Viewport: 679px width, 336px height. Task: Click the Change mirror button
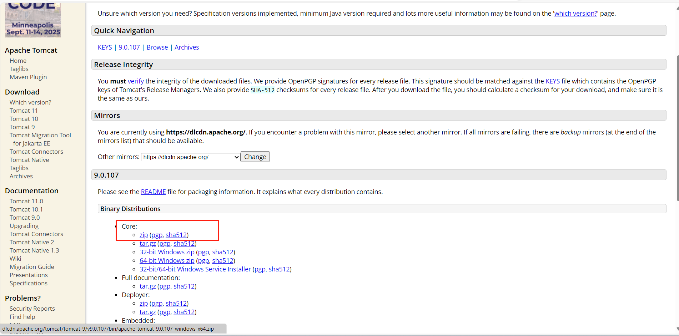(x=255, y=157)
